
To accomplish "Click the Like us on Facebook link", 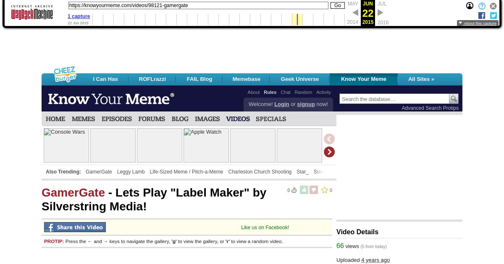I will 265,228.
